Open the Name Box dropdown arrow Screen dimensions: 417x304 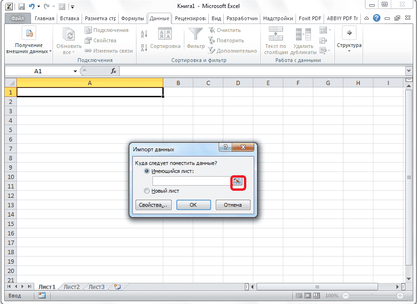[x=76, y=71]
